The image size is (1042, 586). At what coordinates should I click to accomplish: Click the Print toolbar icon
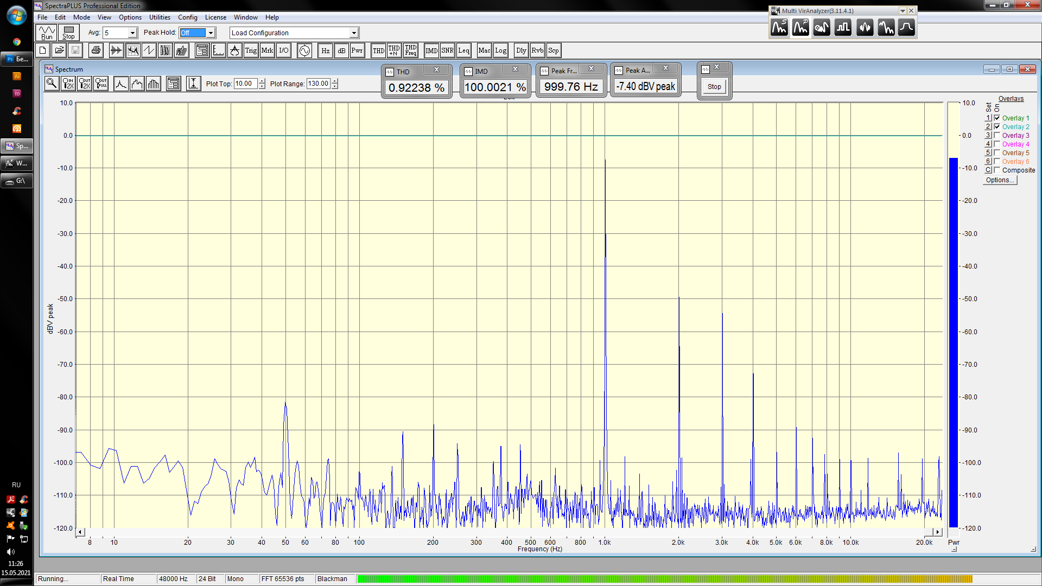point(96,50)
